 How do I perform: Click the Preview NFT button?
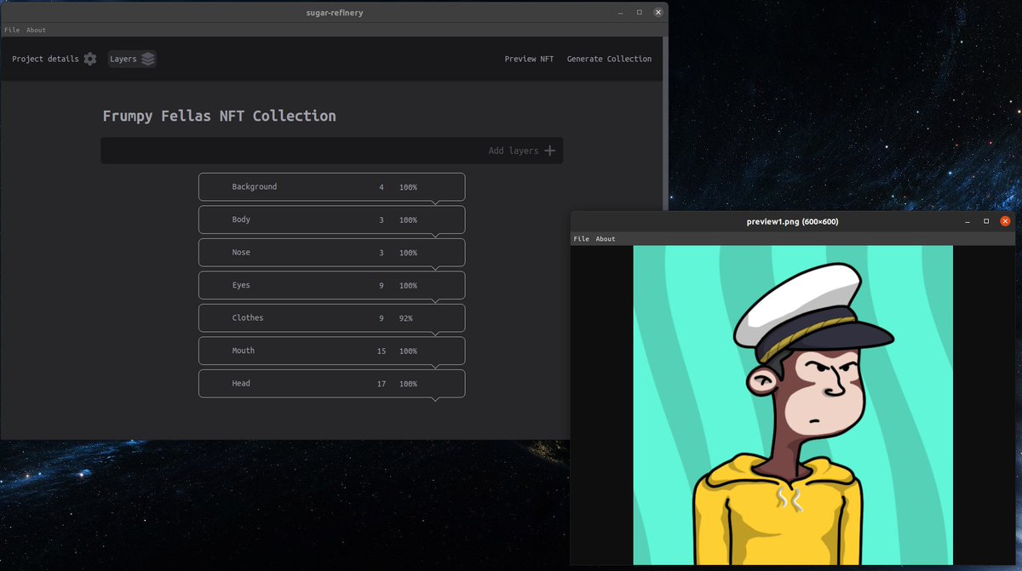point(529,59)
